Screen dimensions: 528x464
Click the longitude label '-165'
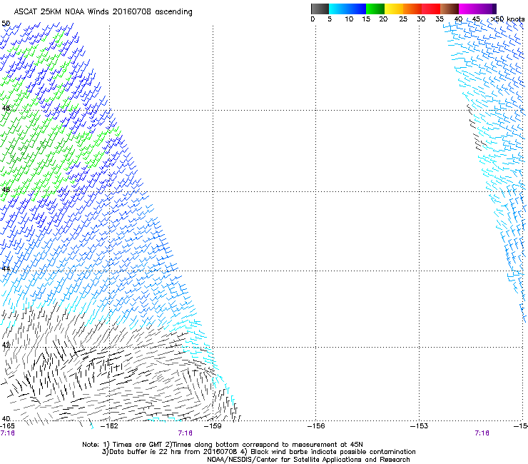coord(7,426)
